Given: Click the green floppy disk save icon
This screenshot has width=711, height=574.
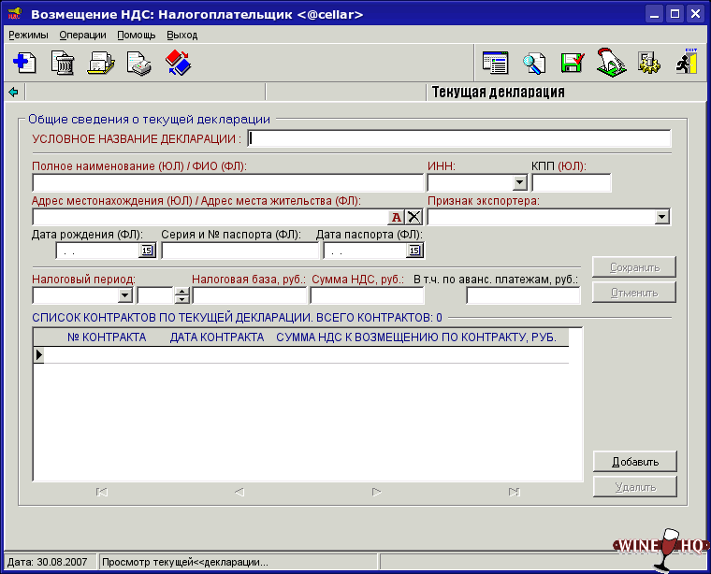Looking at the screenshot, I should 572,64.
